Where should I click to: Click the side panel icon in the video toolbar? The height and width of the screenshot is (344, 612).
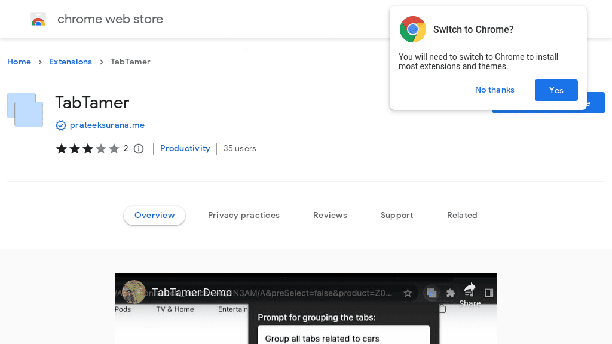click(x=488, y=293)
